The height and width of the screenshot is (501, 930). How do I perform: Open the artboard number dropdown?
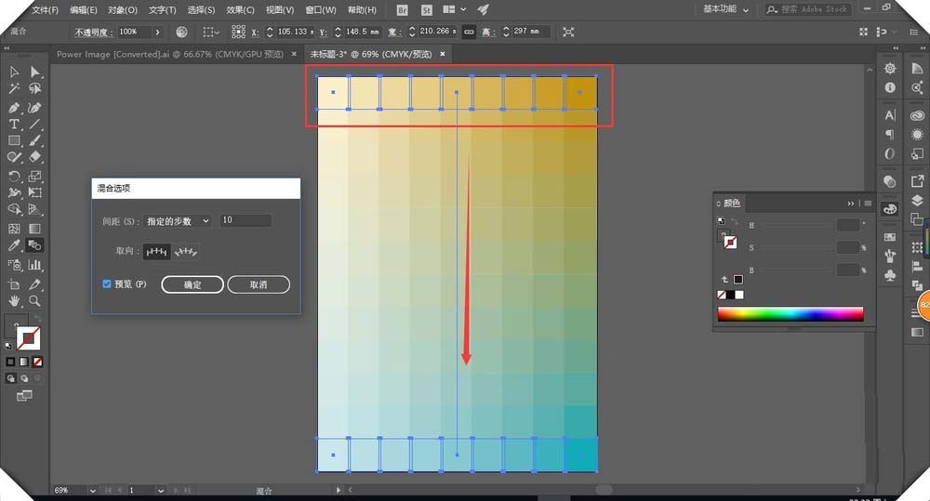(160, 491)
